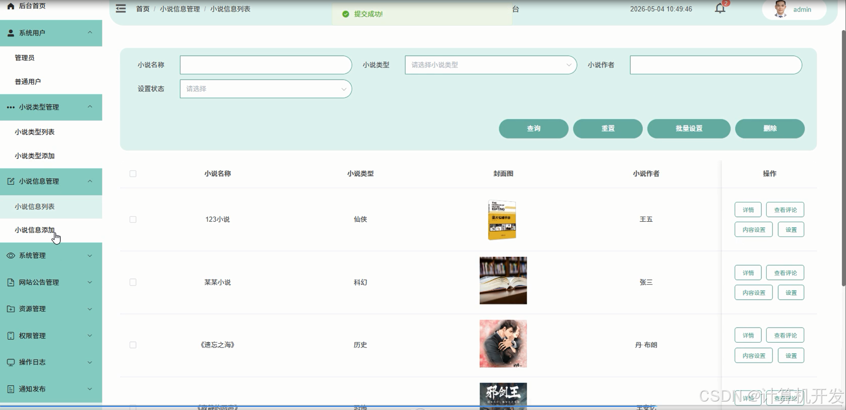Image resolution: width=846 pixels, height=410 pixels.
Task: Open the cover image of 《遗忘之海》
Action: coord(503,344)
